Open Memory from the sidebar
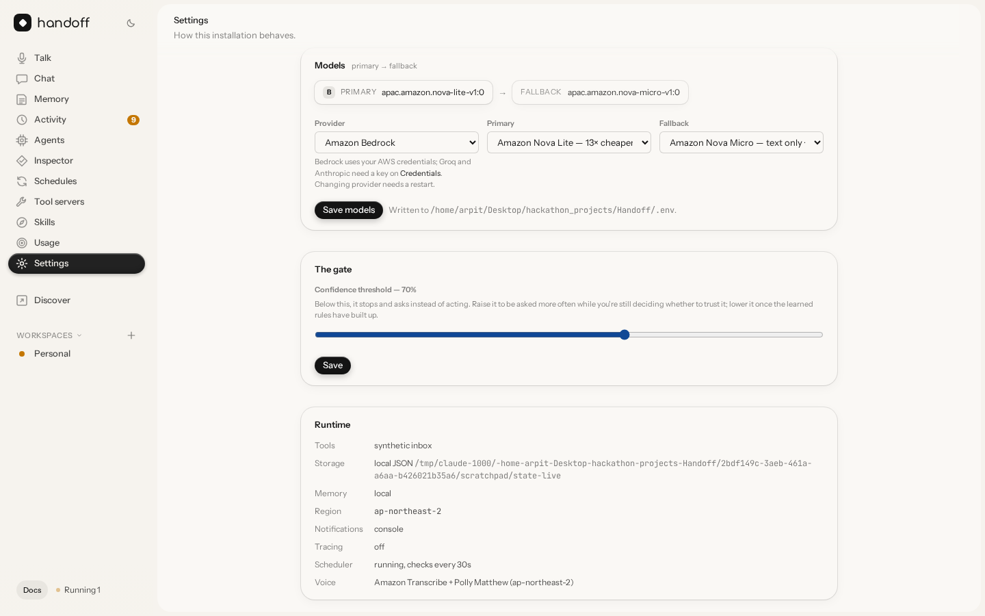Image resolution: width=985 pixels, height=616 pixels. [x=77, y=99]
